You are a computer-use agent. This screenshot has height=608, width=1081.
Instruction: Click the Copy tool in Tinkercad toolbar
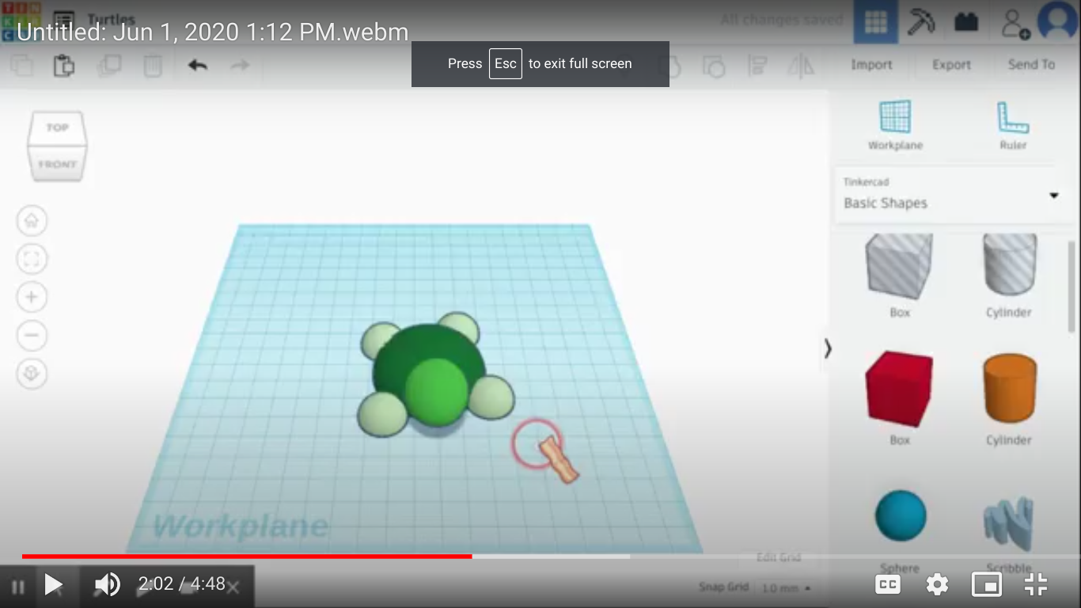tap(21, 65)
